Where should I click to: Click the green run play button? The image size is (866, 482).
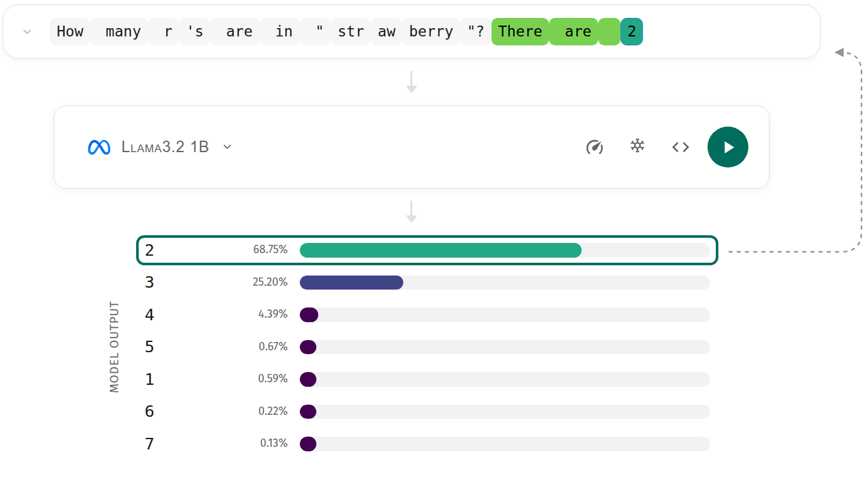click(x=727, y=147)
